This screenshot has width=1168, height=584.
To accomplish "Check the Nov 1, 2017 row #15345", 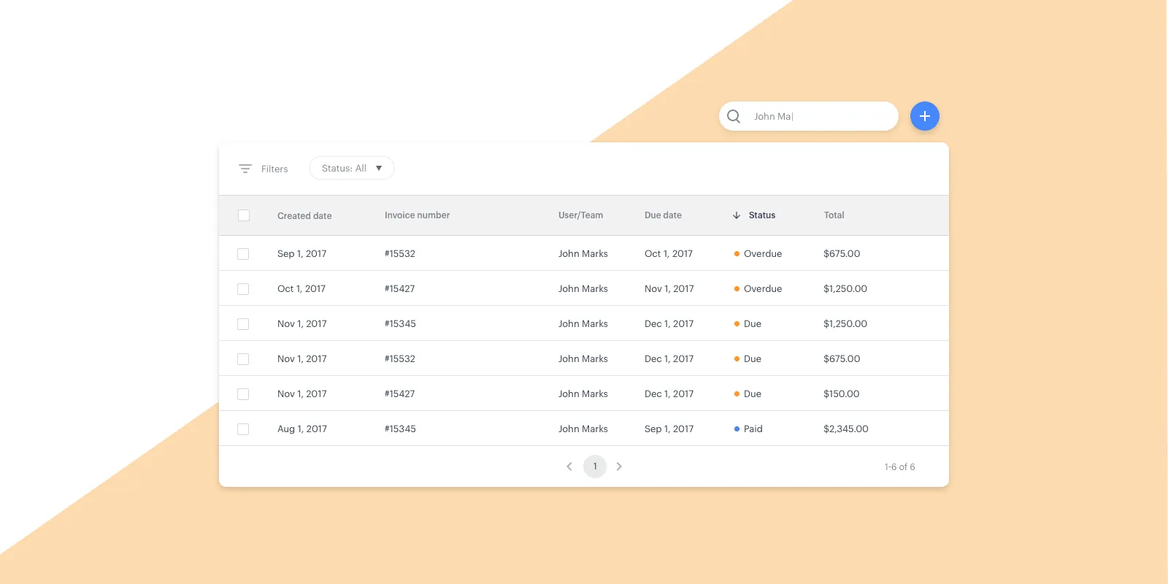I will (243, 324).
